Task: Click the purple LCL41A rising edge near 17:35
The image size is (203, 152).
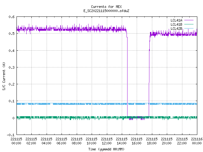Action: 149,76
